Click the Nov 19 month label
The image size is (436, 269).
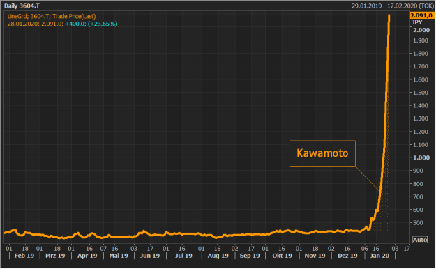(315, 256)
